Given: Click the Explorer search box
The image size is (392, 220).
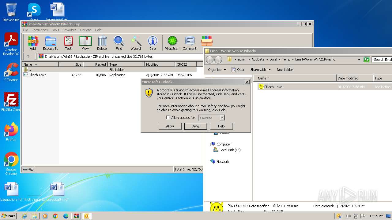Looking at the screenshot, I should click(x=382, y=60).
